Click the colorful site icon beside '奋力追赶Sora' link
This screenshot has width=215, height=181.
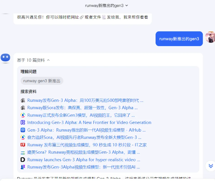pos(23,137)
